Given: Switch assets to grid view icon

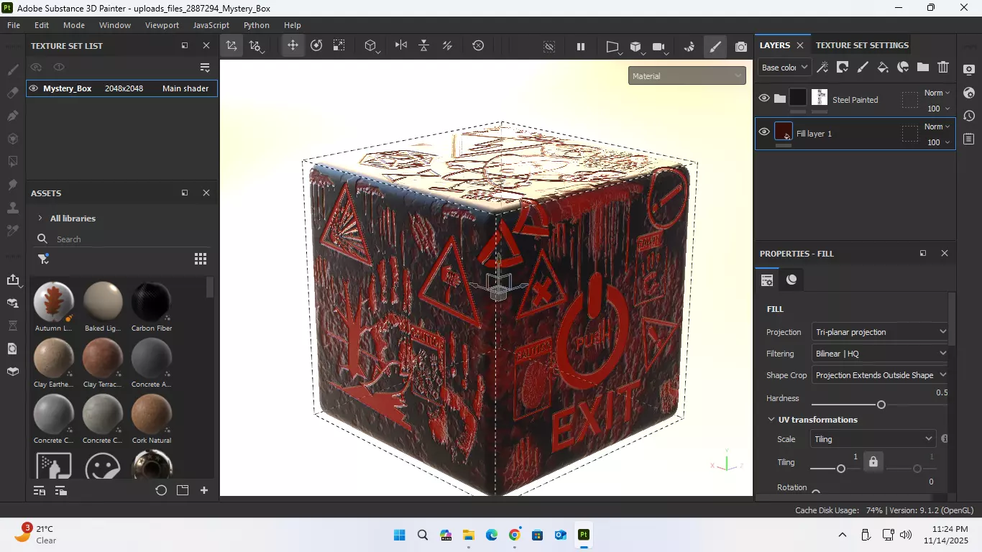Looking at the screenshot, I should (x=201, y=259).
